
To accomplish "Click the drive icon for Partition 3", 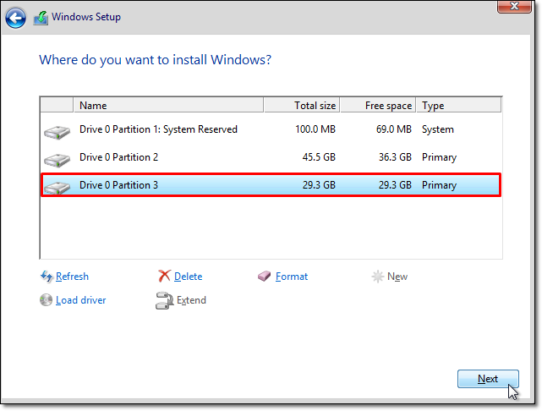I will 57,188.
